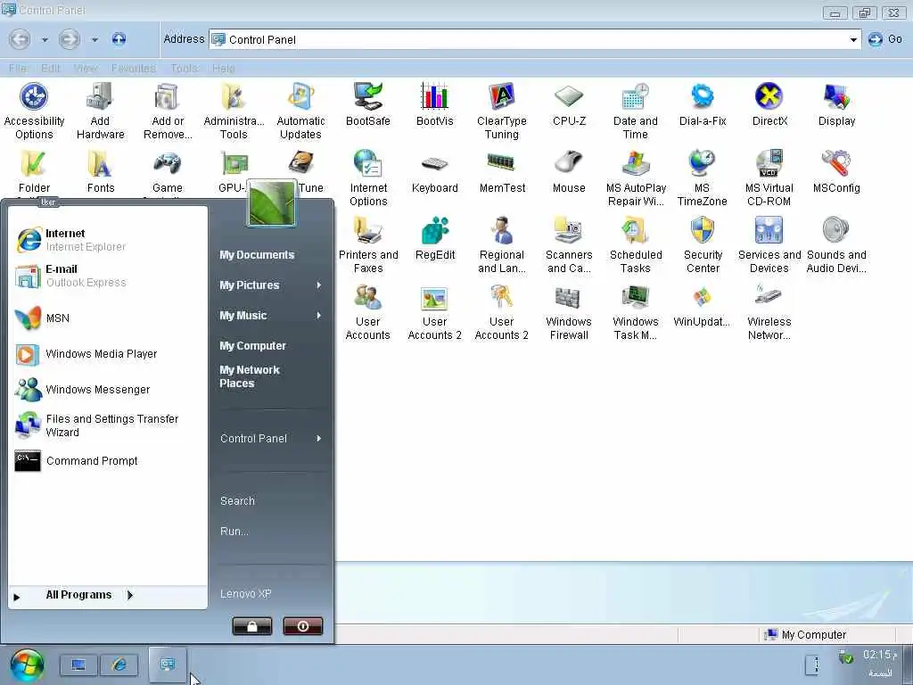Launch MSConfig icon
Image resolution: width=913 pixels, height=685 pixels.
coord(836,172)
